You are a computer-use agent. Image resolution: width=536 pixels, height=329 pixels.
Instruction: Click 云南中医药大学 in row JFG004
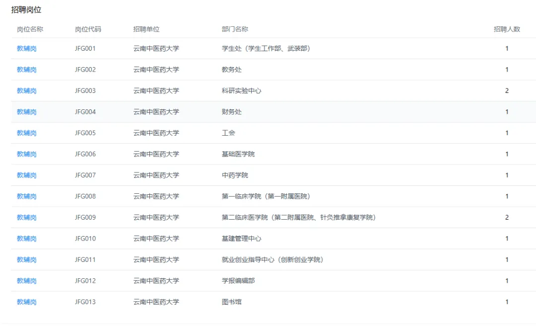(x=156, y=112)
